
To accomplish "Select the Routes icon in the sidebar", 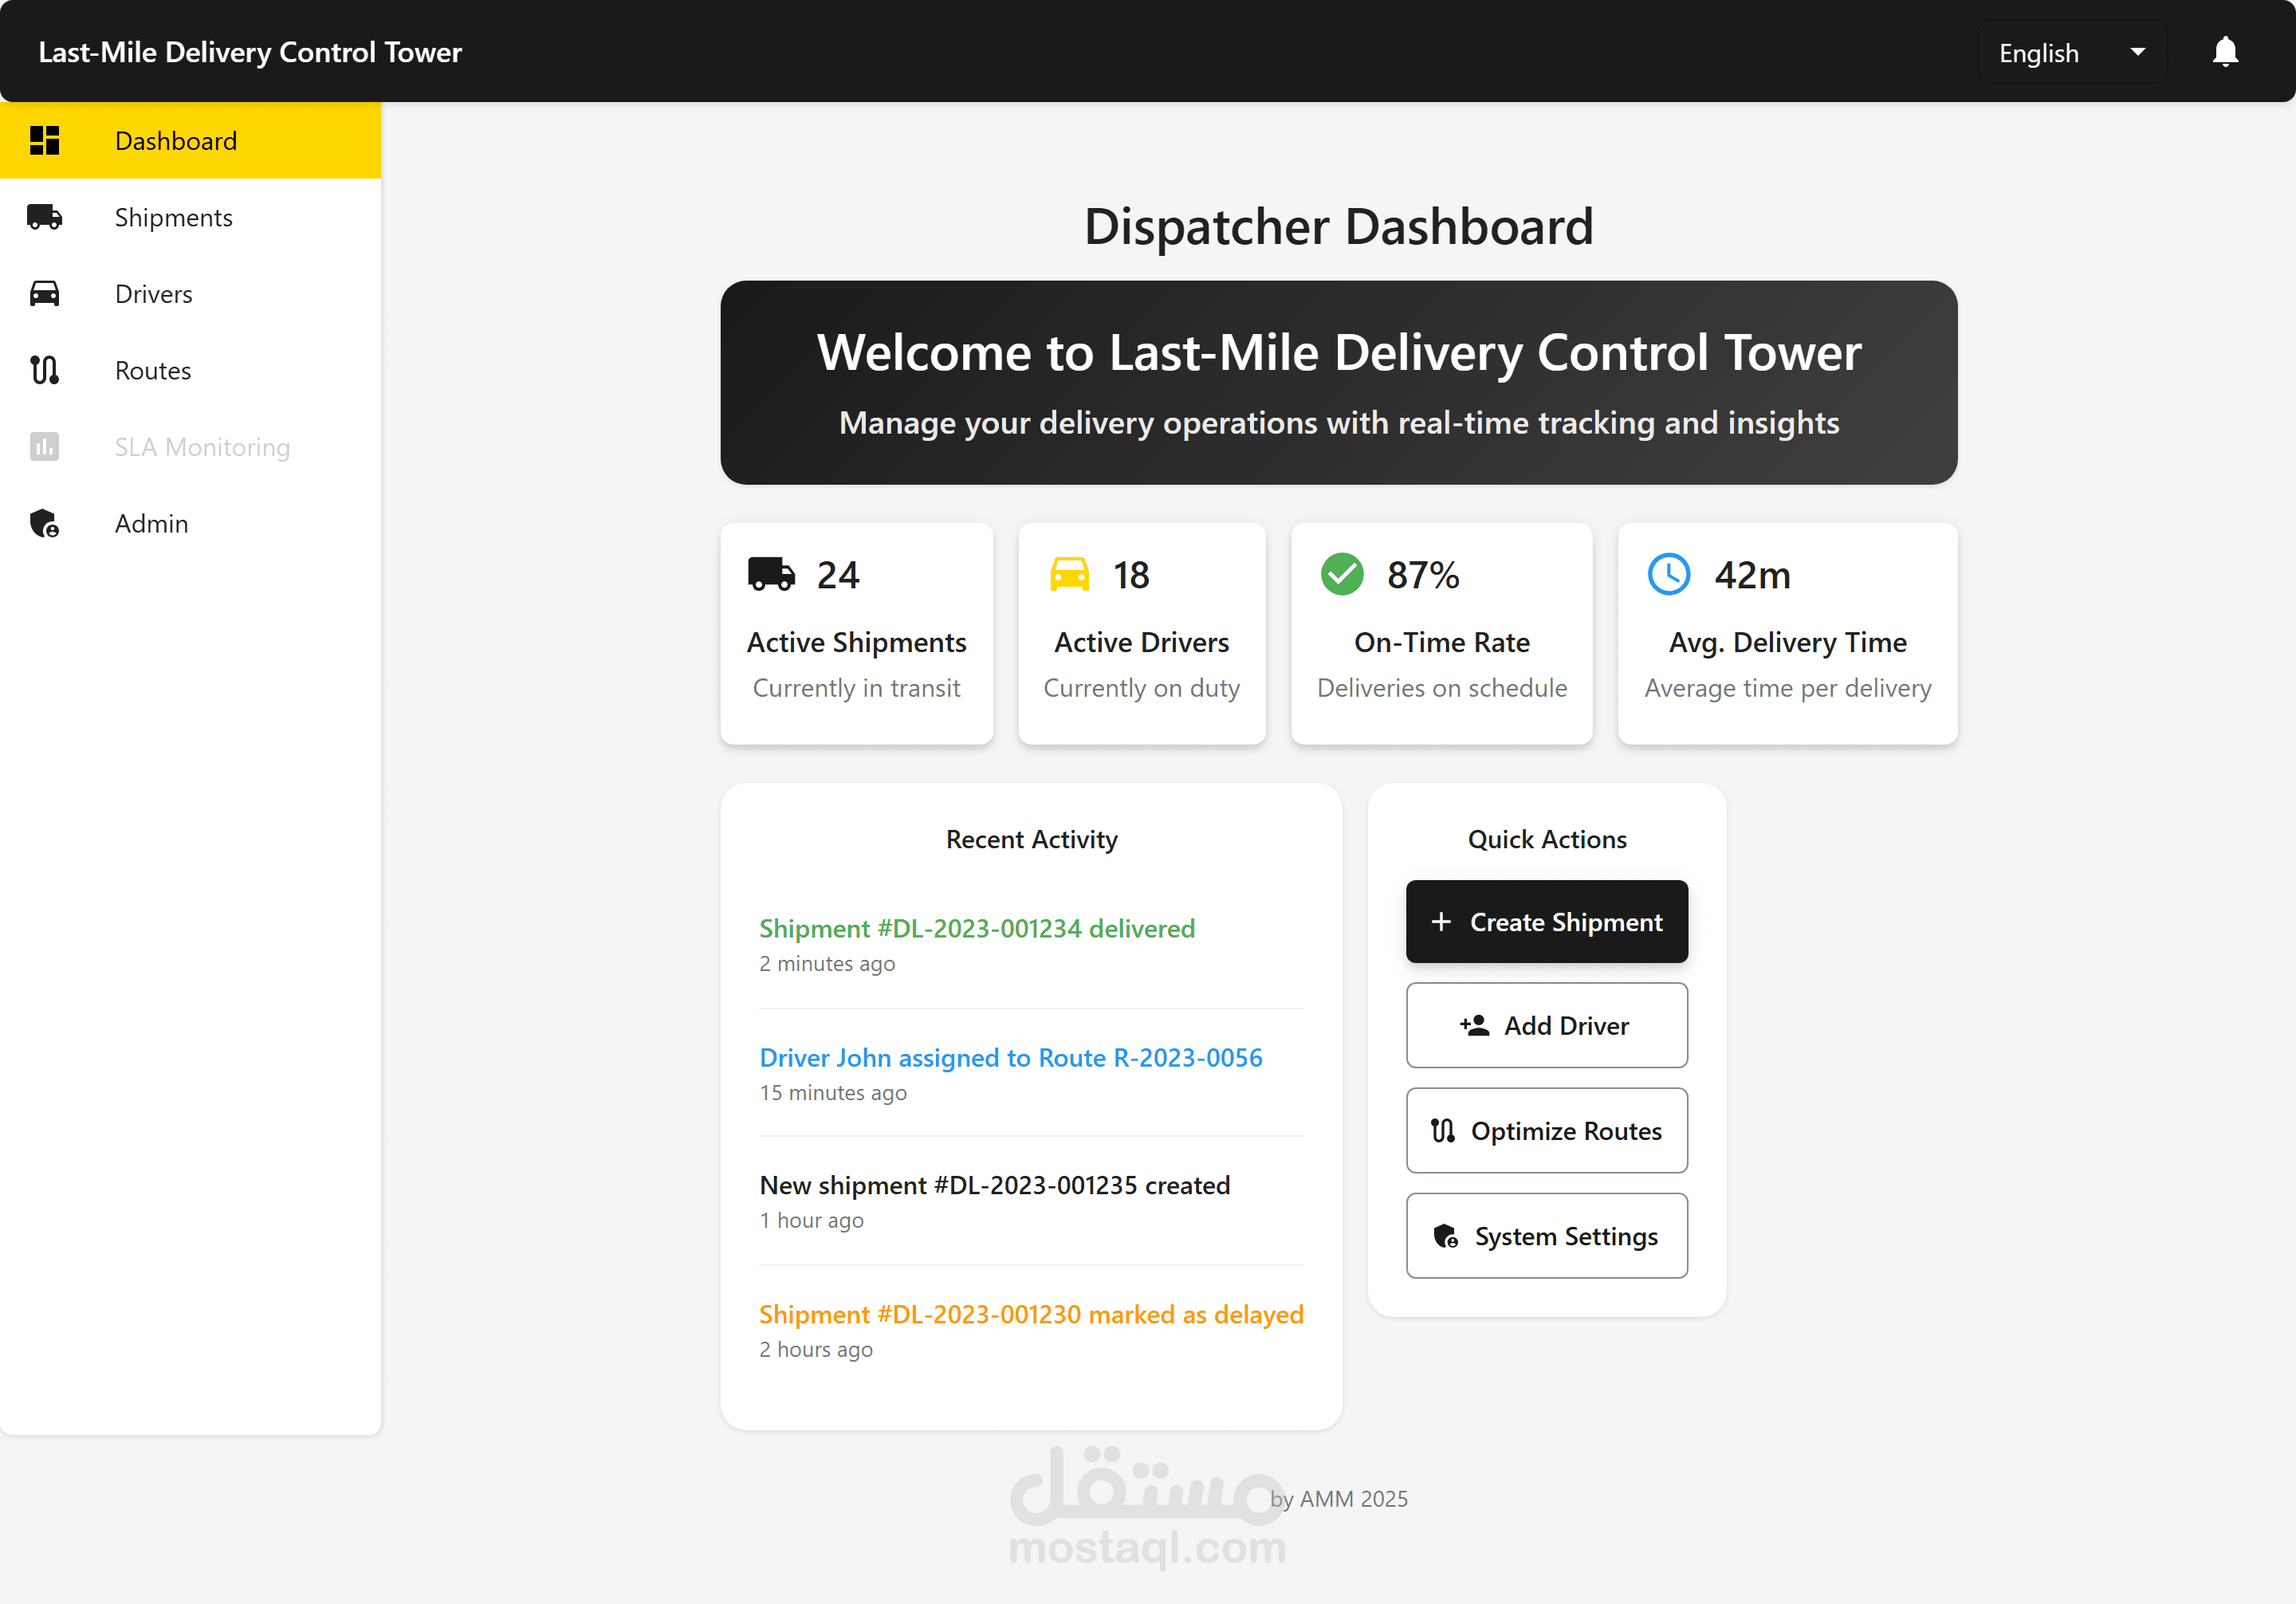I will pos(44,370).
